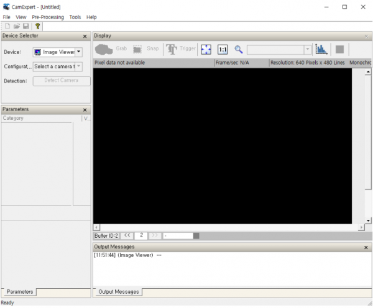The height and width of the screenshot is (308, 373).
Task: Click the buffer position slider track
Action: click(178, 236)
